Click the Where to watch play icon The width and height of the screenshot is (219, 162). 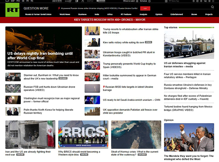[137, 1]
